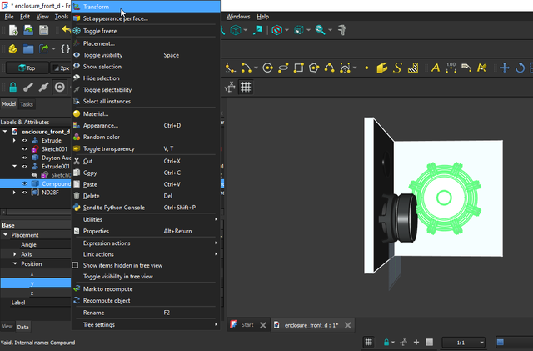Screen dimensions: 533x351
Task: Choose Random color menu entry
Action: pos(145,137)
